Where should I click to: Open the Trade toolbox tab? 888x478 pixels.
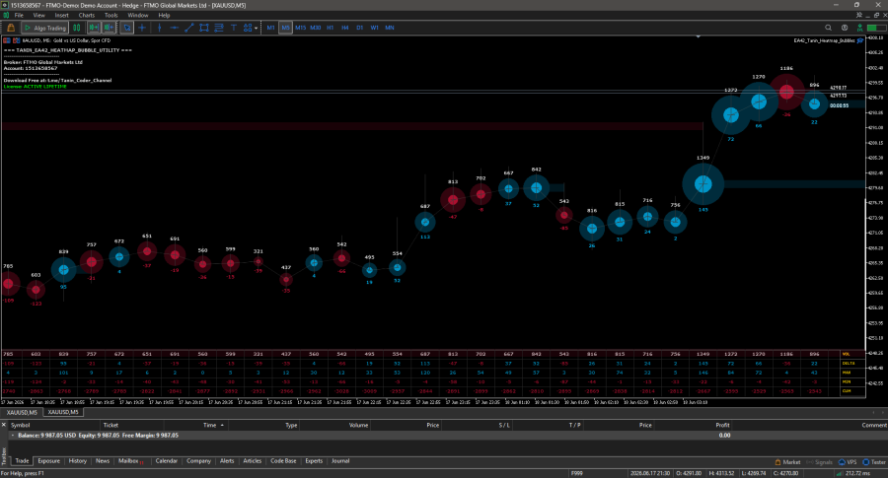pyautogui.click(x=22, y=461)
